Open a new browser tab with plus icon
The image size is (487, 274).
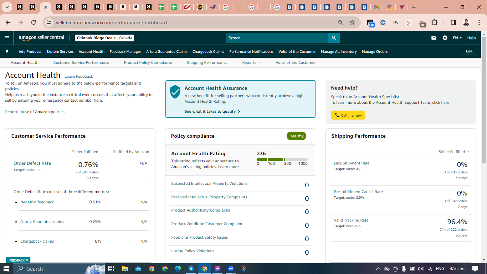pos(414,7)
